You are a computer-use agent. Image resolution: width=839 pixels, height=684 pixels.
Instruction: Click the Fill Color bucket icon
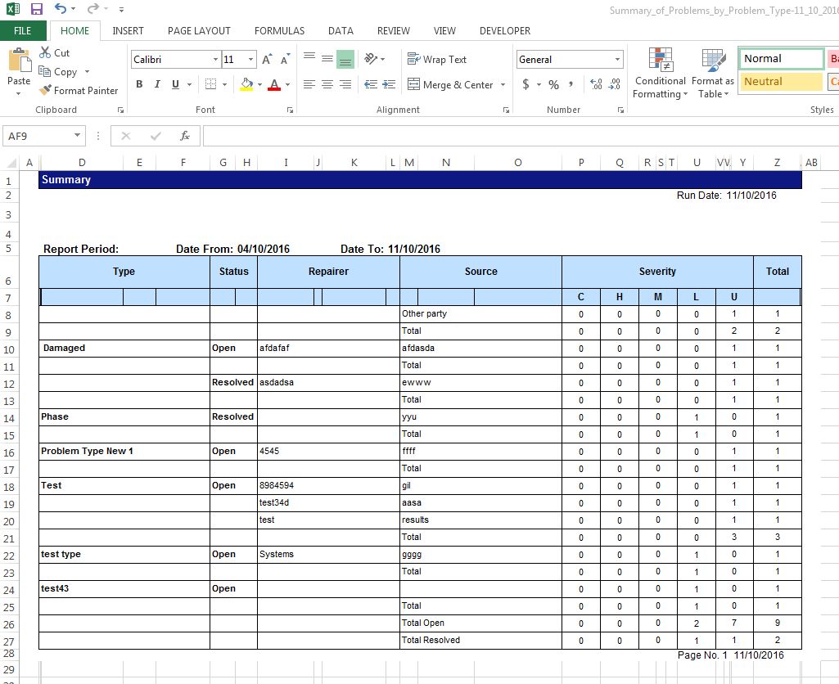[246, 84]
